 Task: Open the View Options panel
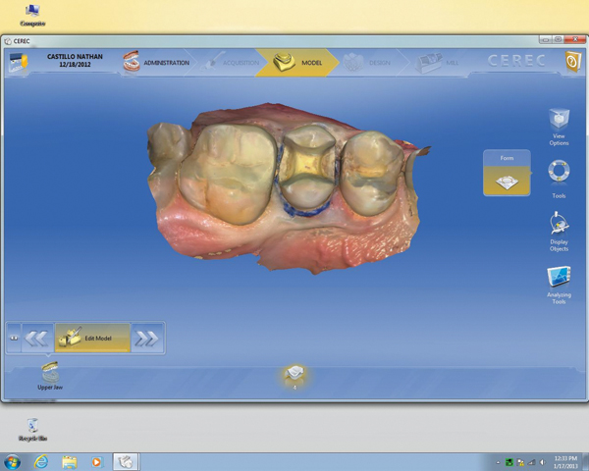click(x=558, y=127)
